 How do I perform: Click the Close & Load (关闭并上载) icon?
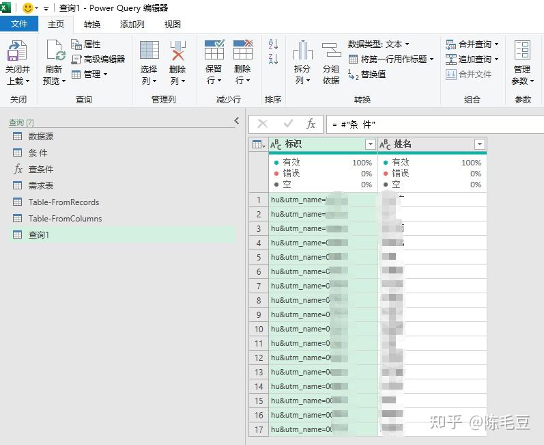pos(17,51)
